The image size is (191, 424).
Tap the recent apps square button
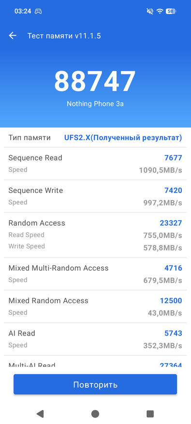(150, 414)
